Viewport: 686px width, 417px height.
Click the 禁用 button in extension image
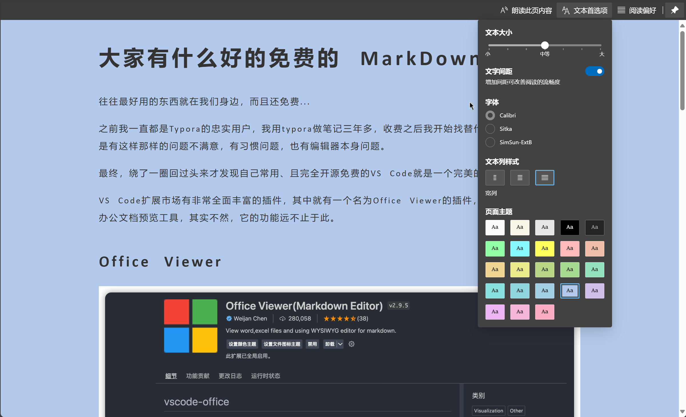[312, 344]
